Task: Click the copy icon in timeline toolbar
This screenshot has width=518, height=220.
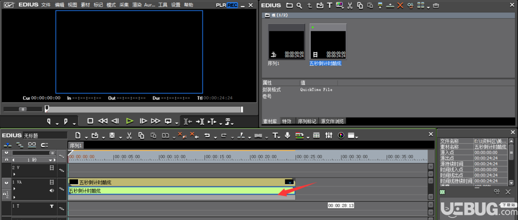Action: coord(141,136)
